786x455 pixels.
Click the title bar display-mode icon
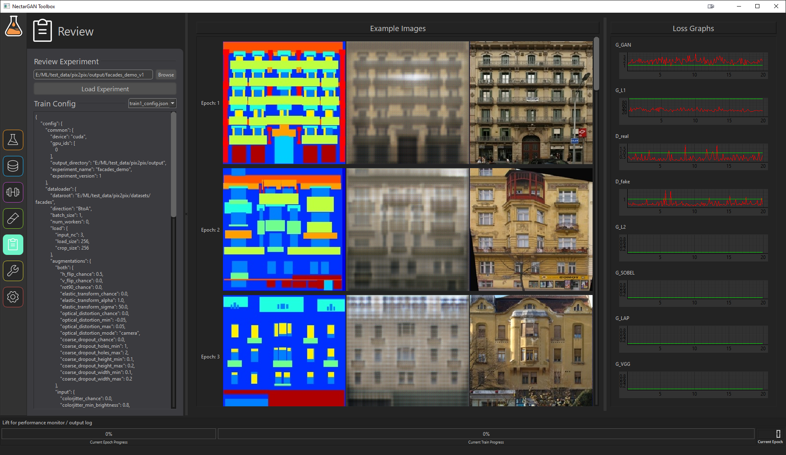(x=711, y=6)
